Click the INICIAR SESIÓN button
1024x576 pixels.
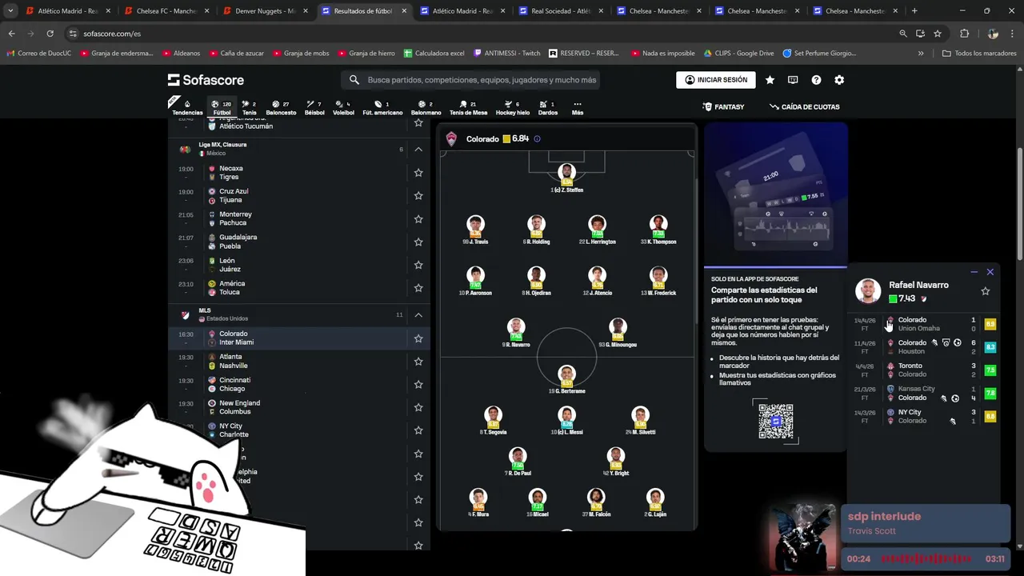(716, 80)
